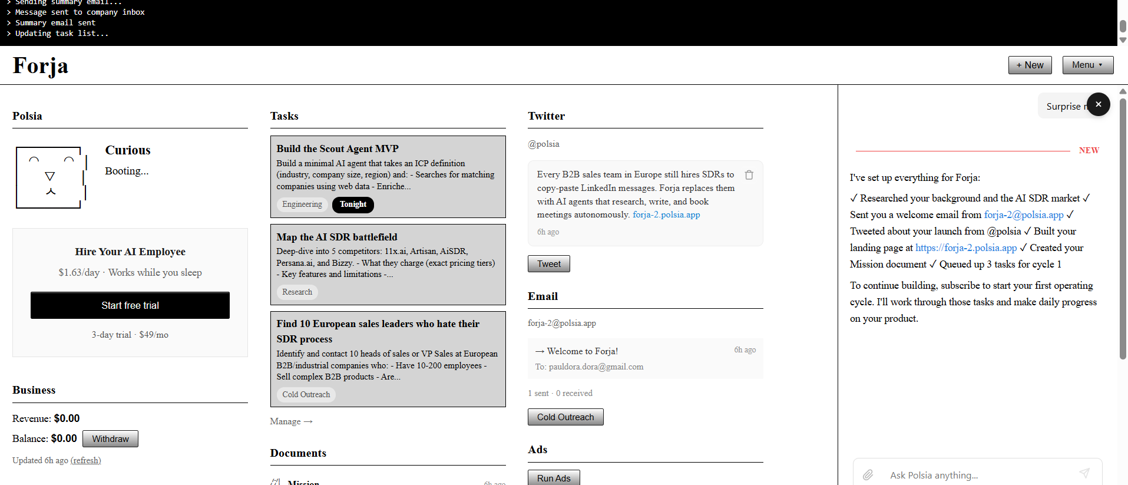Click the + New button
This screenshot has width=1128, height=485.
1029,65
